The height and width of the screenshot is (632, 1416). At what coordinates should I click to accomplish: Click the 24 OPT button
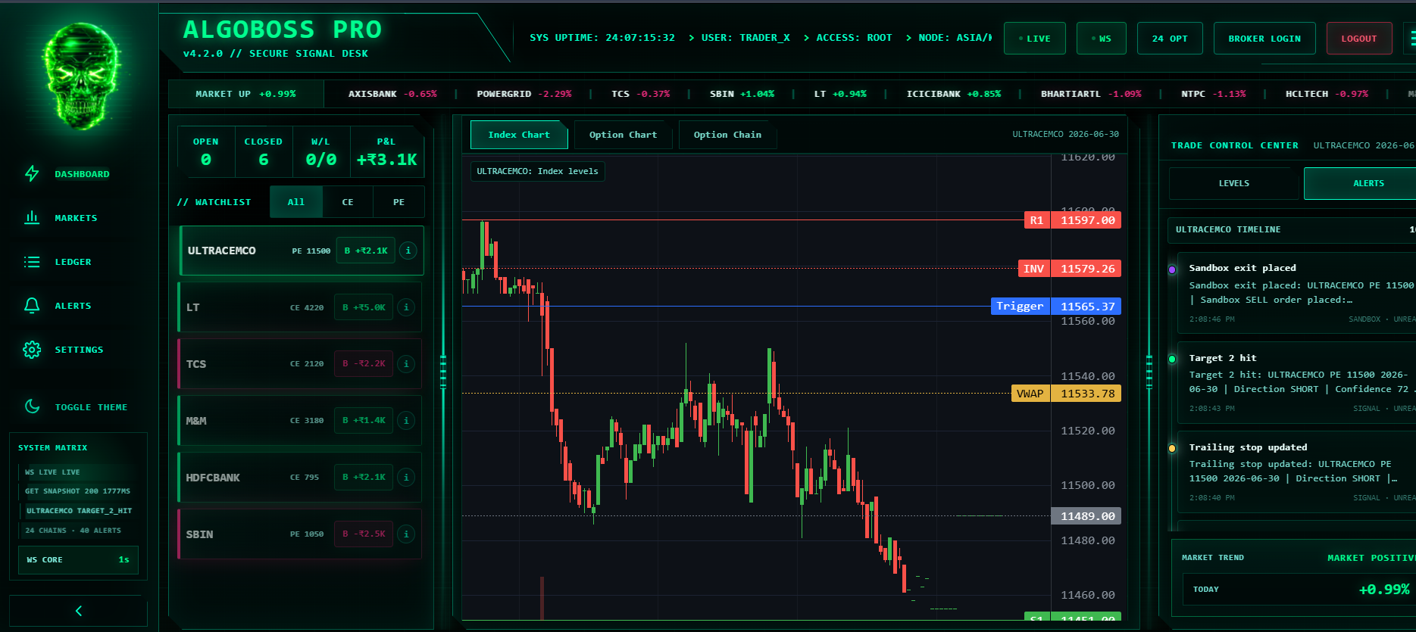1170,39
